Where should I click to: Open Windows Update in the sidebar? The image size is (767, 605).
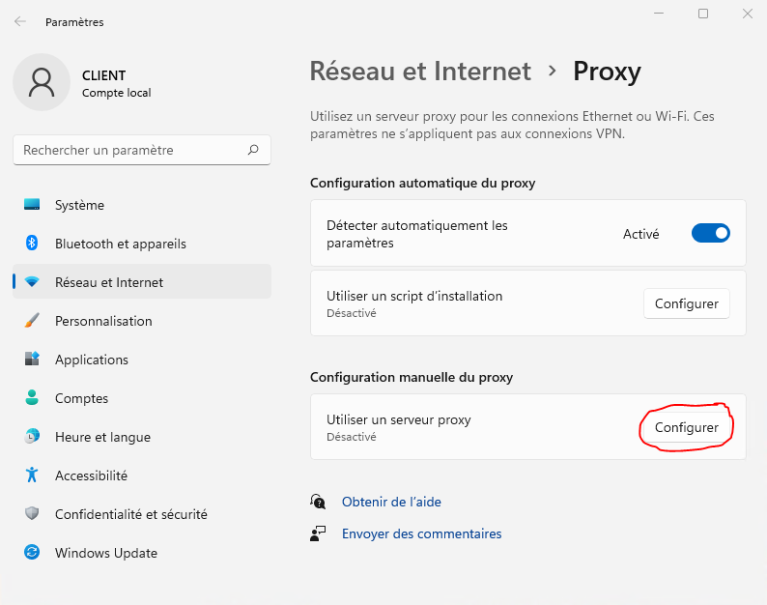[142, 553]
